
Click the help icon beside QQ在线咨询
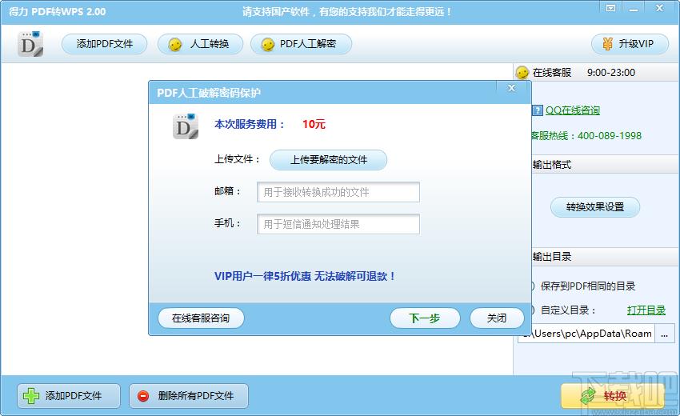pyautogui.click(x=538, y=110)
